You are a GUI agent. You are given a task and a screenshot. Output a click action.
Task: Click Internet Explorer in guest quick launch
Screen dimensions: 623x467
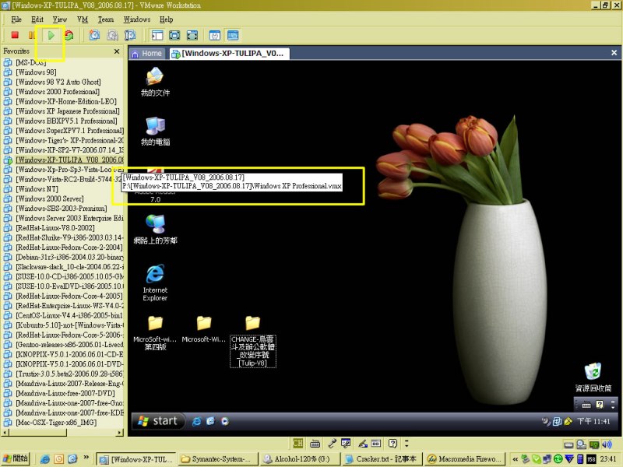pyautogui.click(x=196, y=421)
